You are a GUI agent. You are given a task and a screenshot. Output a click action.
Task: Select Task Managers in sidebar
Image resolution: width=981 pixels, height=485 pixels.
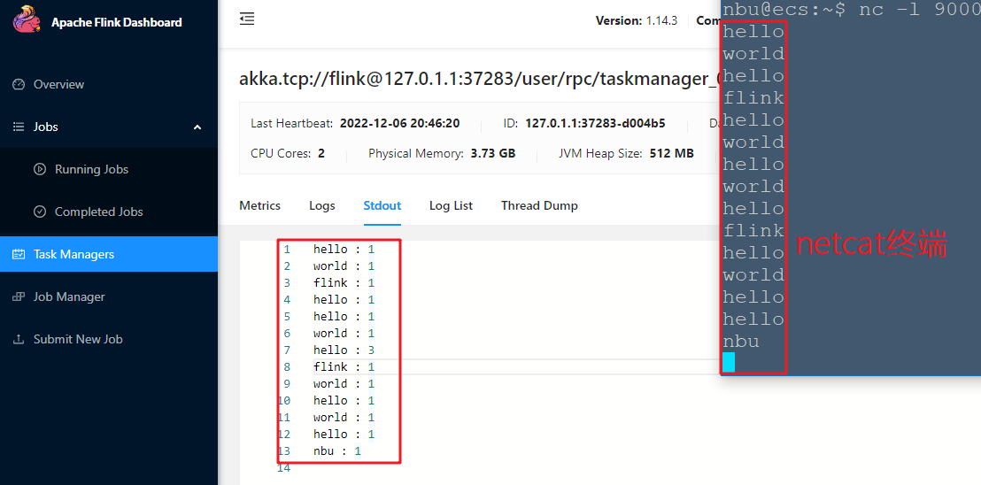[x=109, y=254]
